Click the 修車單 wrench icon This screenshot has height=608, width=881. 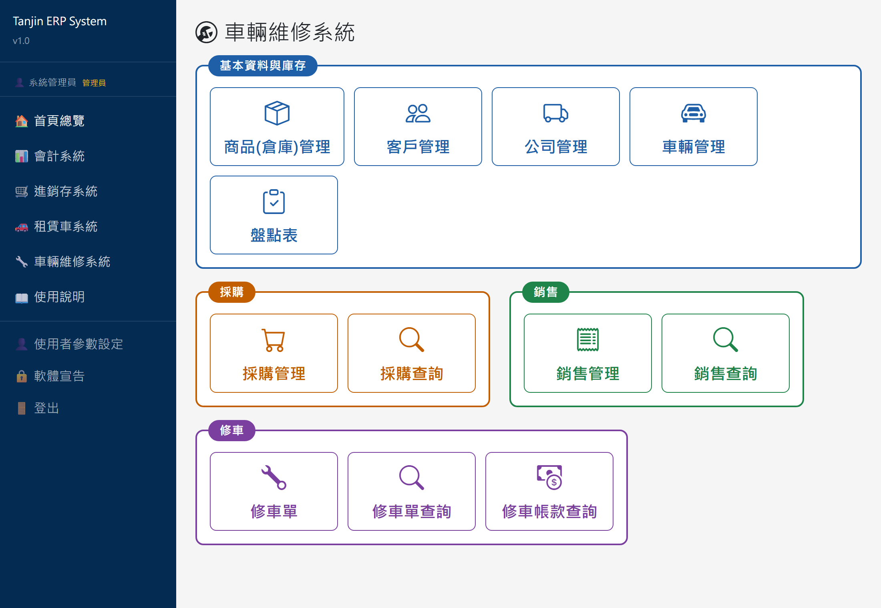274,478
